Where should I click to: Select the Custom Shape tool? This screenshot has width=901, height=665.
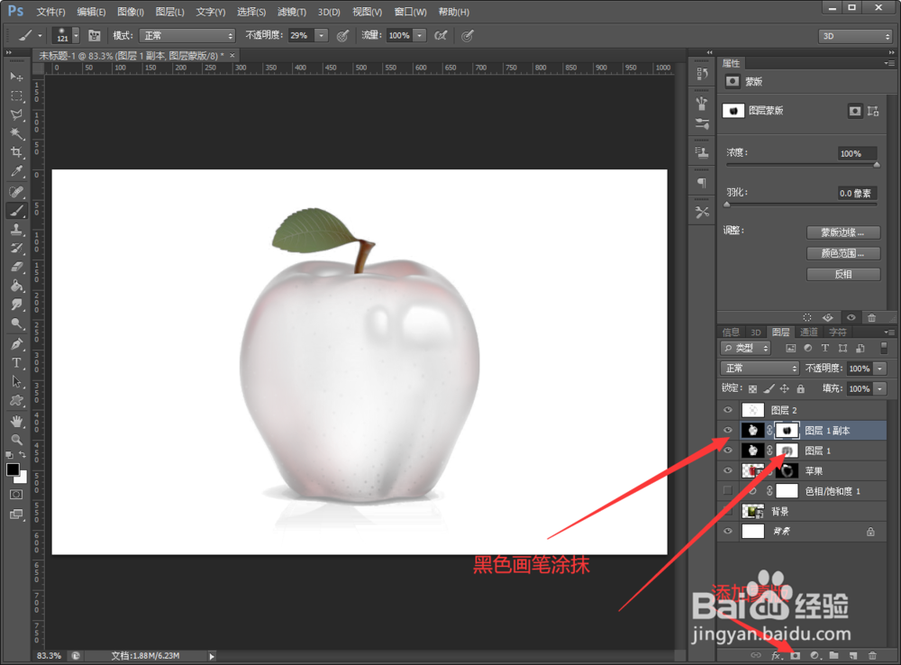(16, 400)
